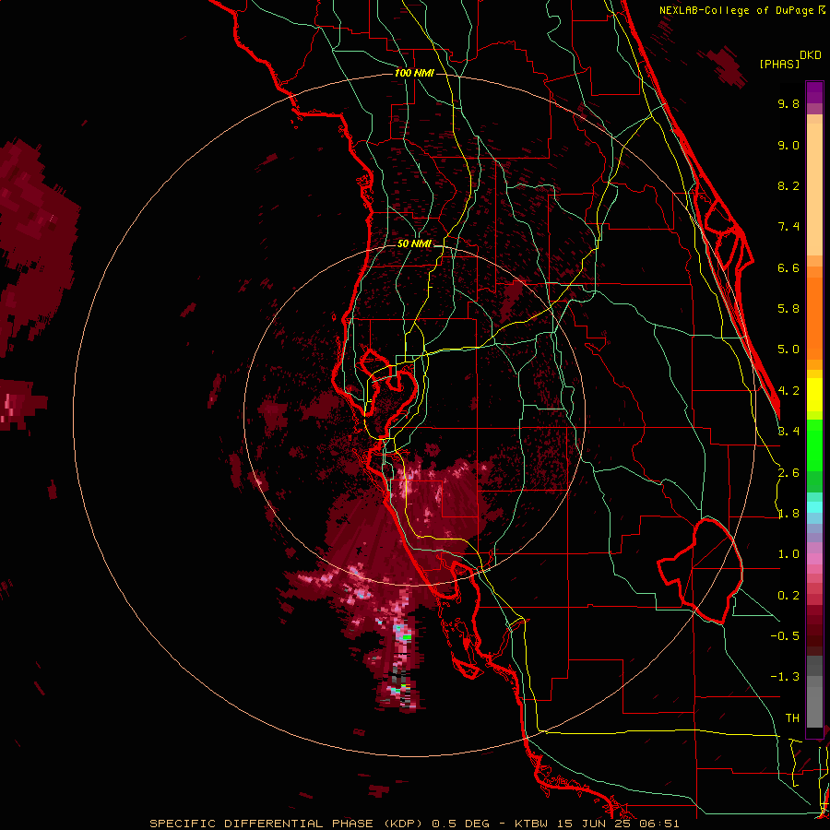Click the 15 JUN 25 date text
830x830 pixels.
click(595, 824)
